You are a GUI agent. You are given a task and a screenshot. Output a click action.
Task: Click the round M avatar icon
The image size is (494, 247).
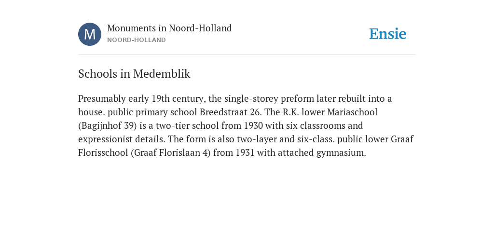90,34
